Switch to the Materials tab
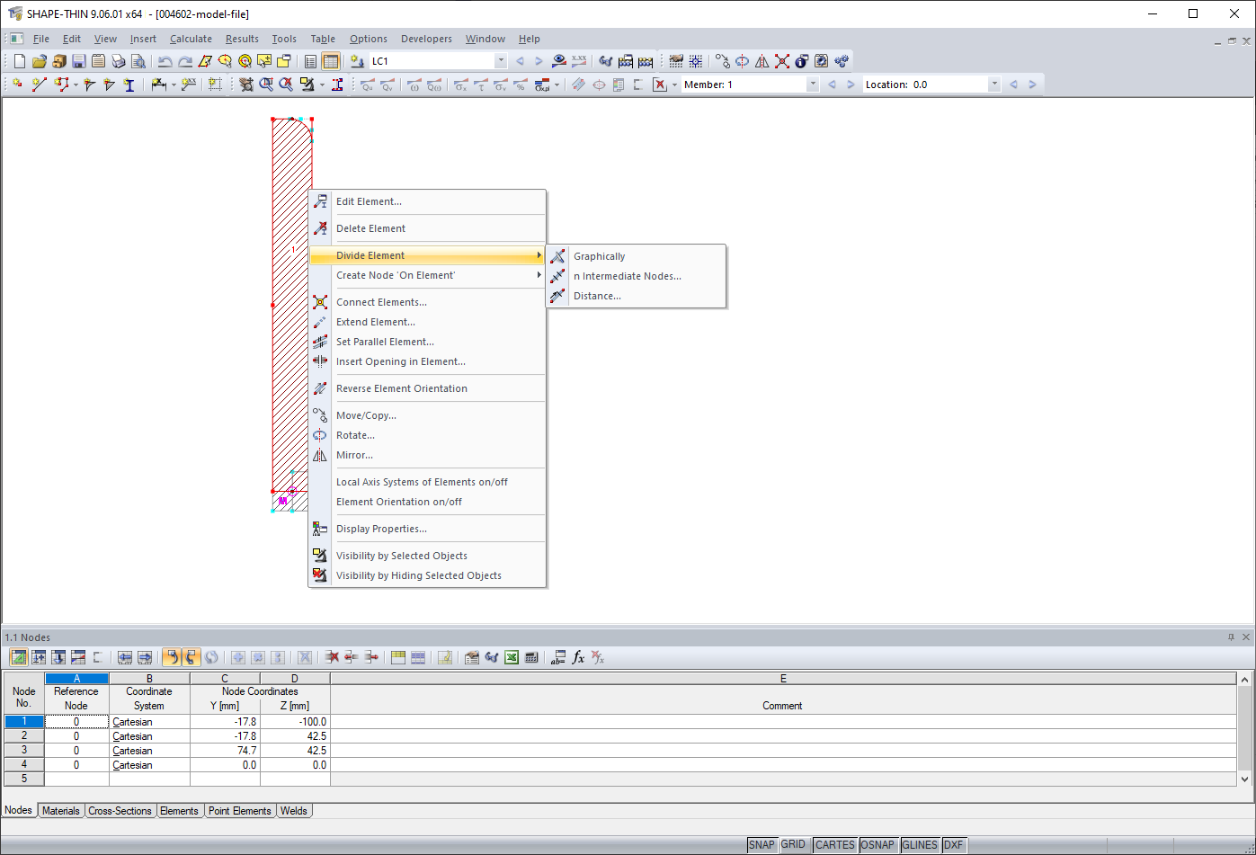 pos(61,811)
